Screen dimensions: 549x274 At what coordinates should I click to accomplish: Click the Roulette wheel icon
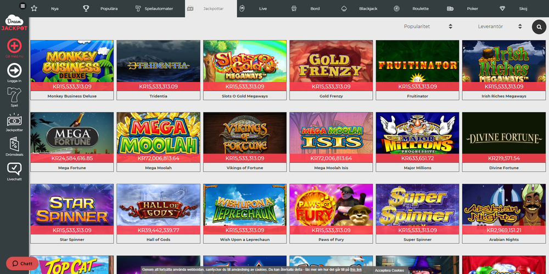point(396,8)
